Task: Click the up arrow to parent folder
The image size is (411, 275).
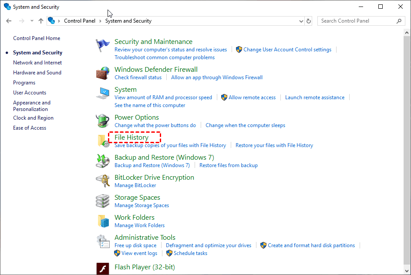Action: [40, 21]
